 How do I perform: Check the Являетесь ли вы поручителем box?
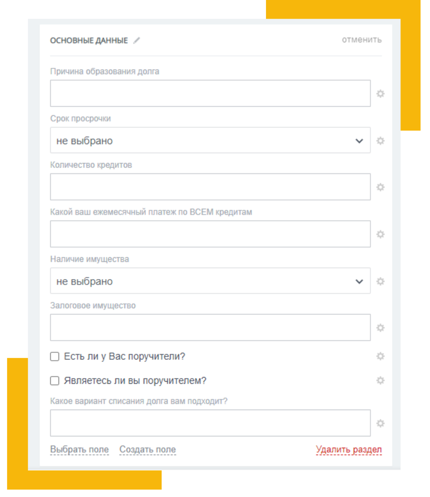click(55, 381)
